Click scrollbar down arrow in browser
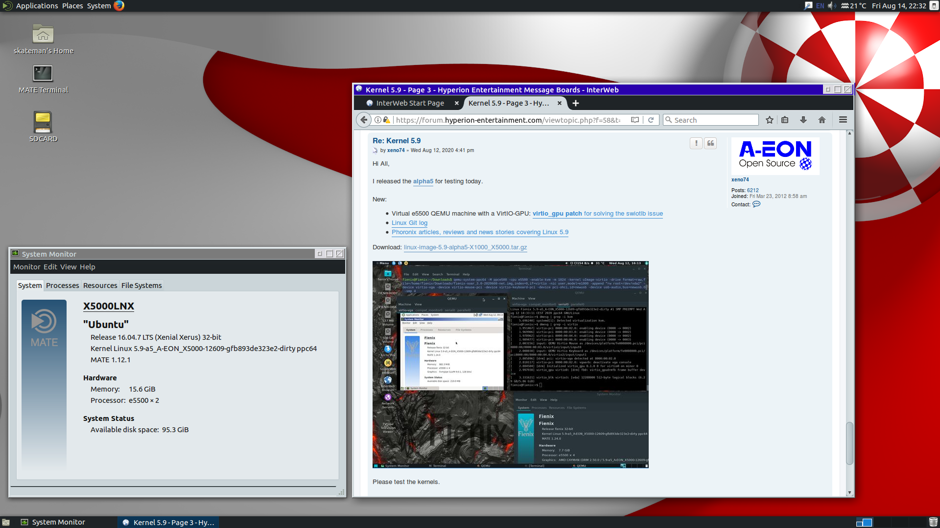 (x=849, y=493)
